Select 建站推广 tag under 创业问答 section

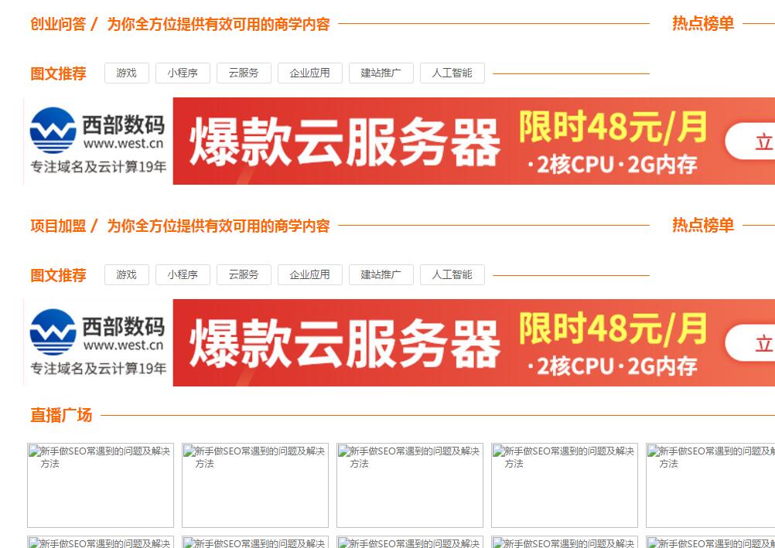click(x=381, y=73)
